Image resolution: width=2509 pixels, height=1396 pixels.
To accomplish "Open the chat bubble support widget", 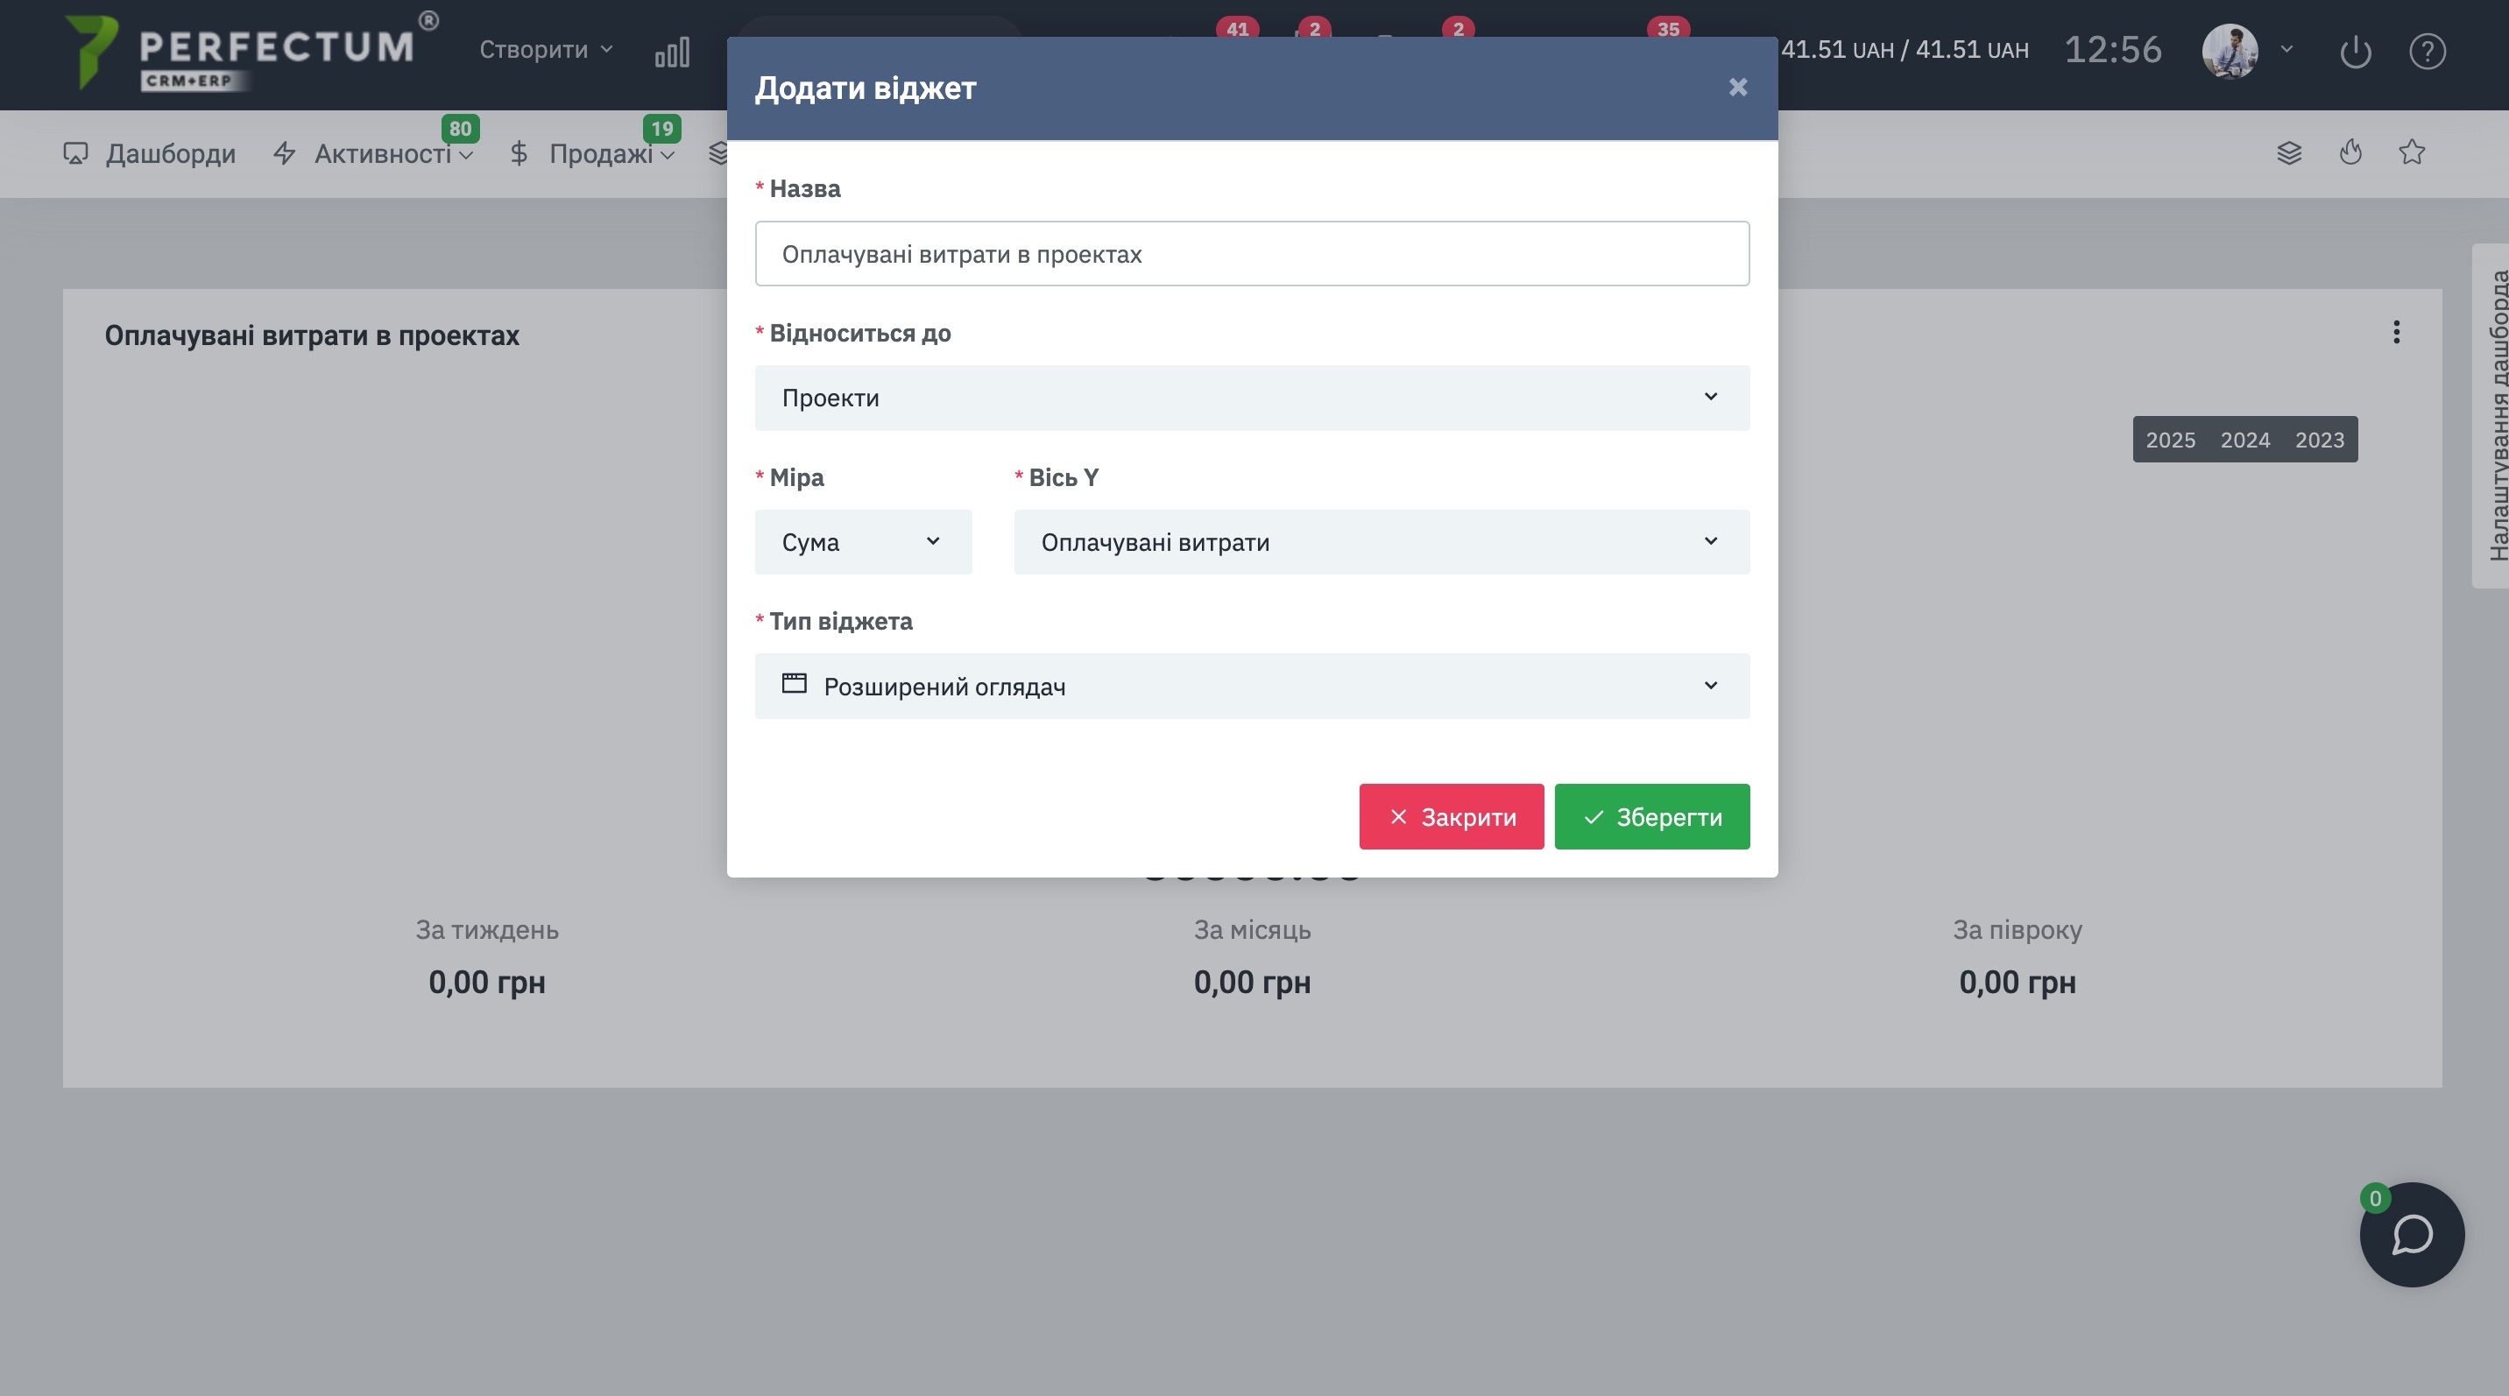I will 2412,1234.
